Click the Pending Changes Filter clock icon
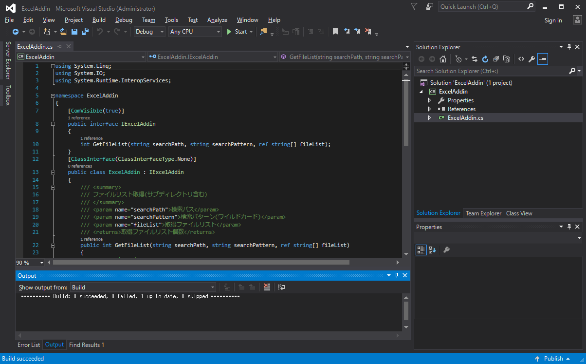Screen dimensions: 586x364 tap(458, 59)
